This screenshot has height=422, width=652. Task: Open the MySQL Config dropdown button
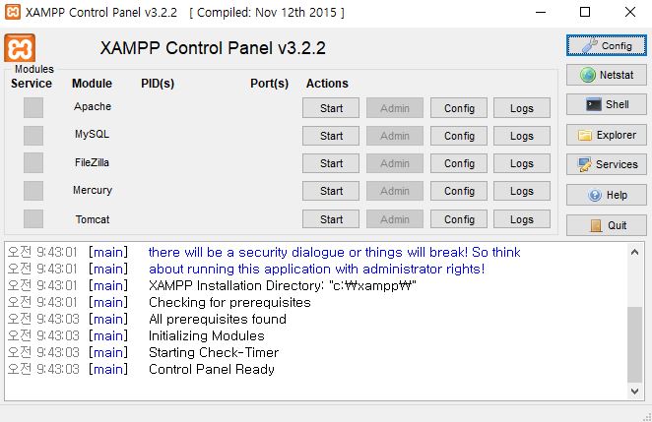459,136
